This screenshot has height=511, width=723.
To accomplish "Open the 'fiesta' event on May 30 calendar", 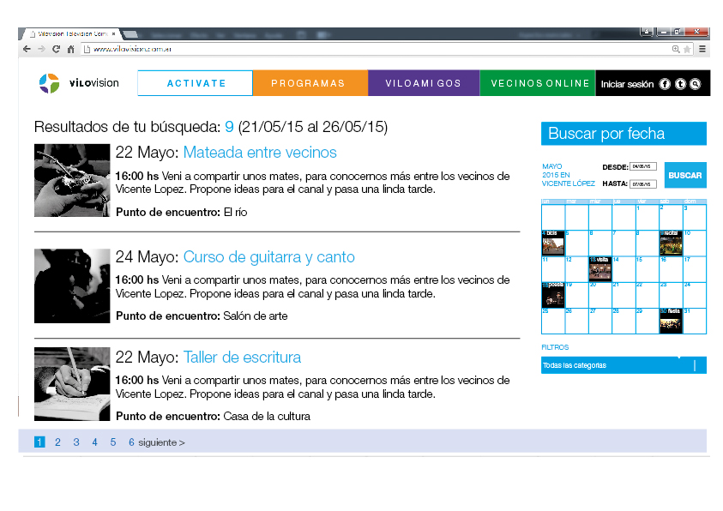I will pos(671,321).
